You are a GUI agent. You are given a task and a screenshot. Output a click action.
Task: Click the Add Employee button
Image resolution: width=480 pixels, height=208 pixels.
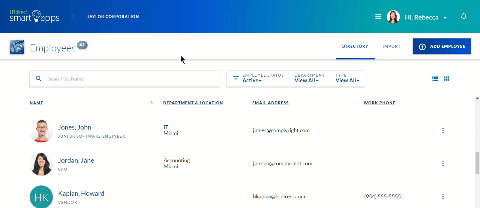pyautogui.click(x=442, y=46)
